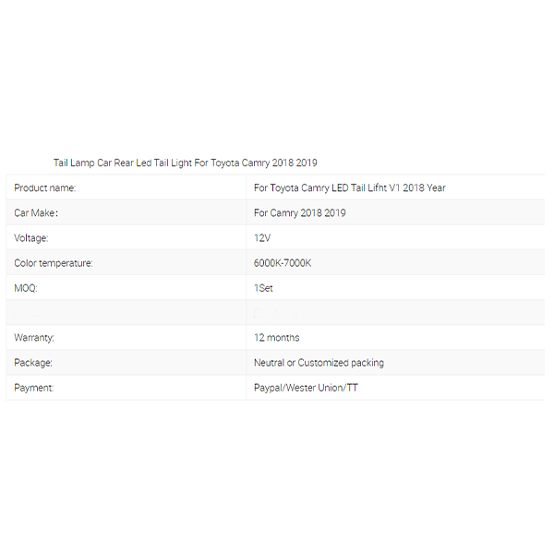Click the '1Set' MOQ value
The width and height of the screenshot is (554, 554).
pos(263,288)
